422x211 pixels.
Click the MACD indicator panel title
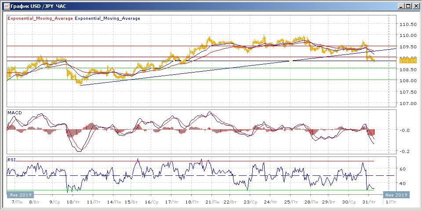(15, 113)
